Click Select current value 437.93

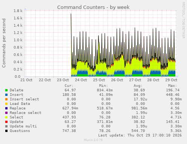69,117
